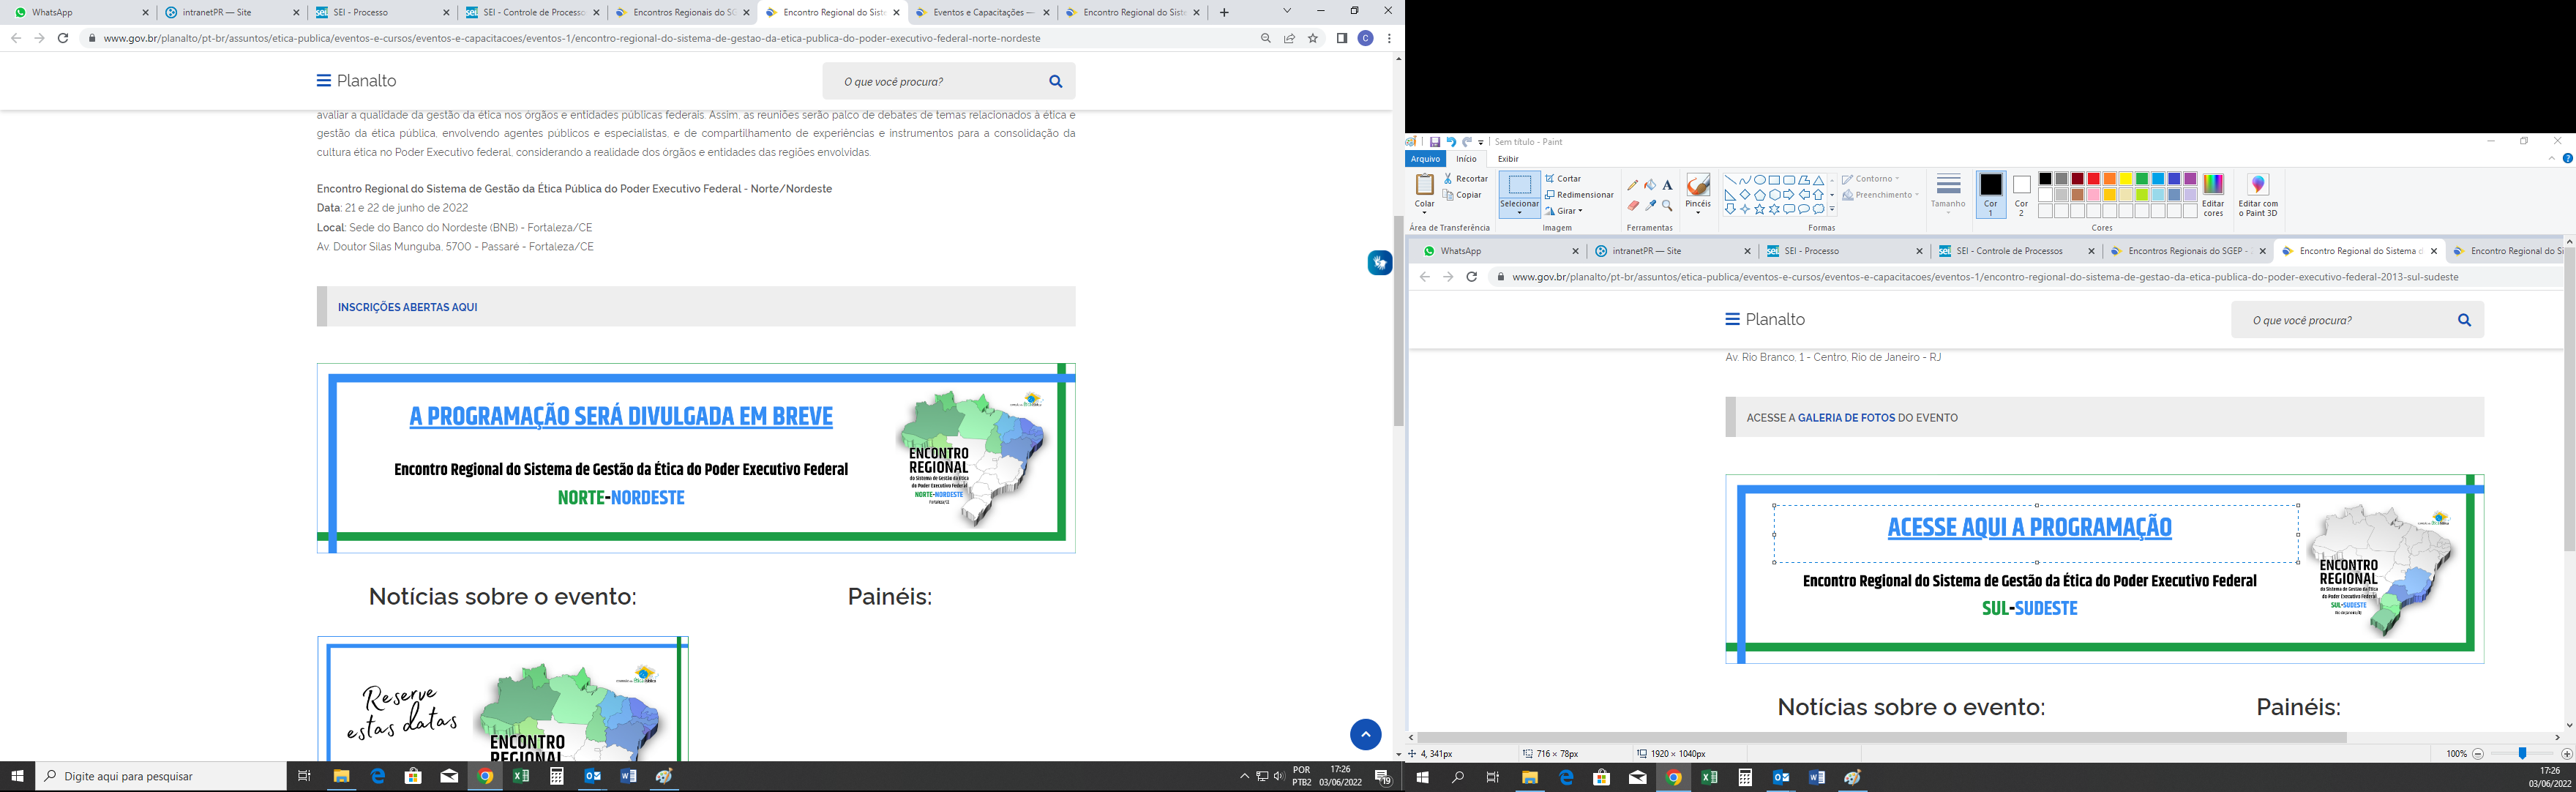2576x792 pixels.
Task: Pick the Fill with color bucket tool
Action: [x=1650, y=185]
